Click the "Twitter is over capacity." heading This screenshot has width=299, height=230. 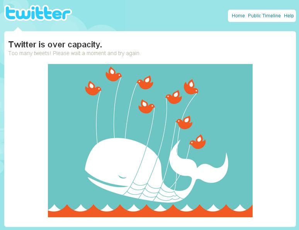coord(55,45)
